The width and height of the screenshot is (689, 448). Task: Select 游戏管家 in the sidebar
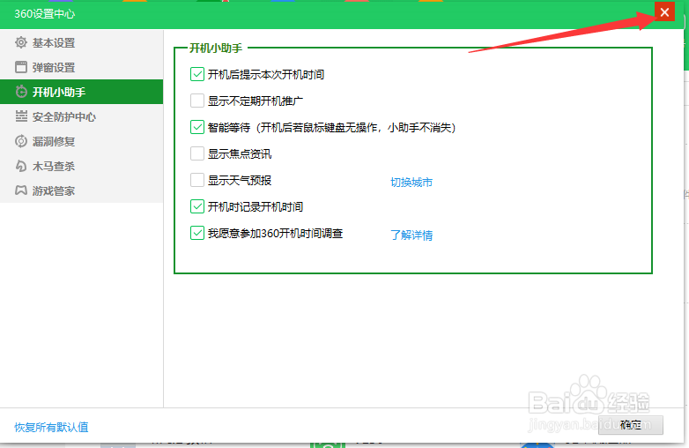click(81, 190)
